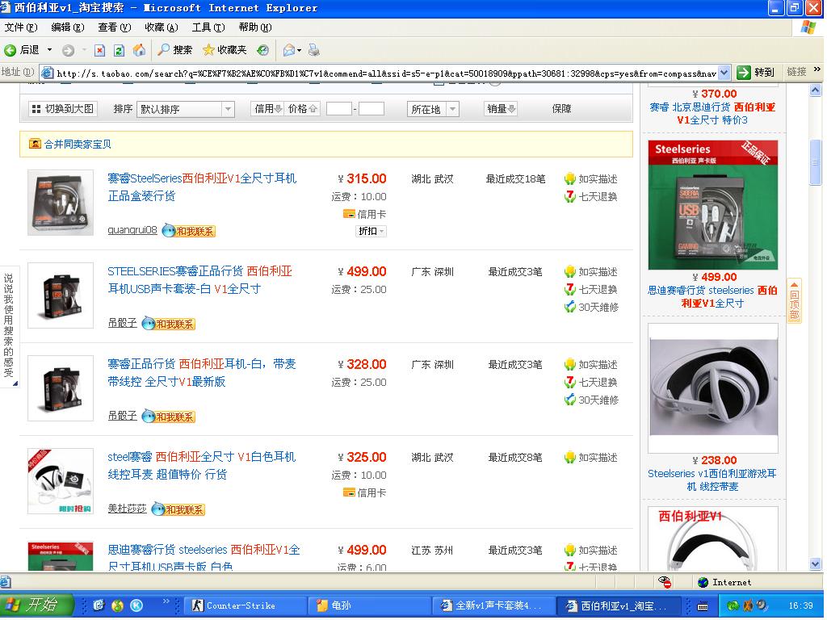Click 七天退换 badge on 315.00 listing
Image resolution: width=827 pixels, height=620 pixels.
(590, 197)
